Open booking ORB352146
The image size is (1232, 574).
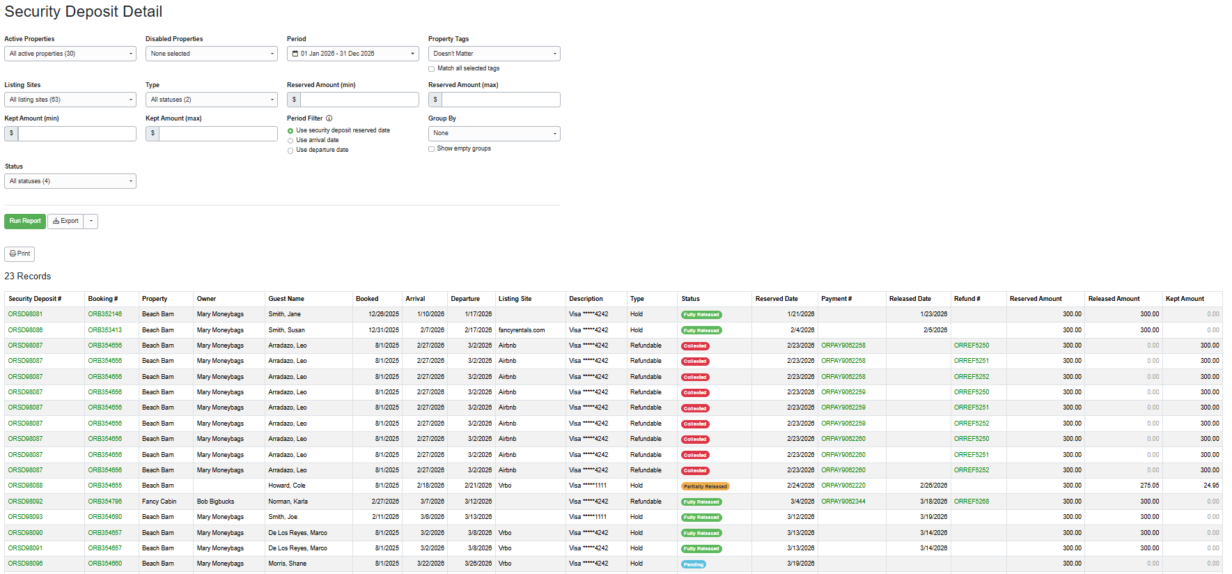point(104,314)
